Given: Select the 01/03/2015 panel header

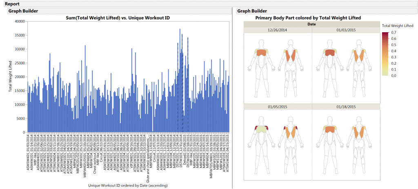Looking at the screenshot, I should click(346, 30).
